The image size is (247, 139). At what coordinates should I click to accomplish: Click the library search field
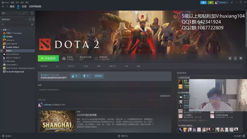[16, 24]
